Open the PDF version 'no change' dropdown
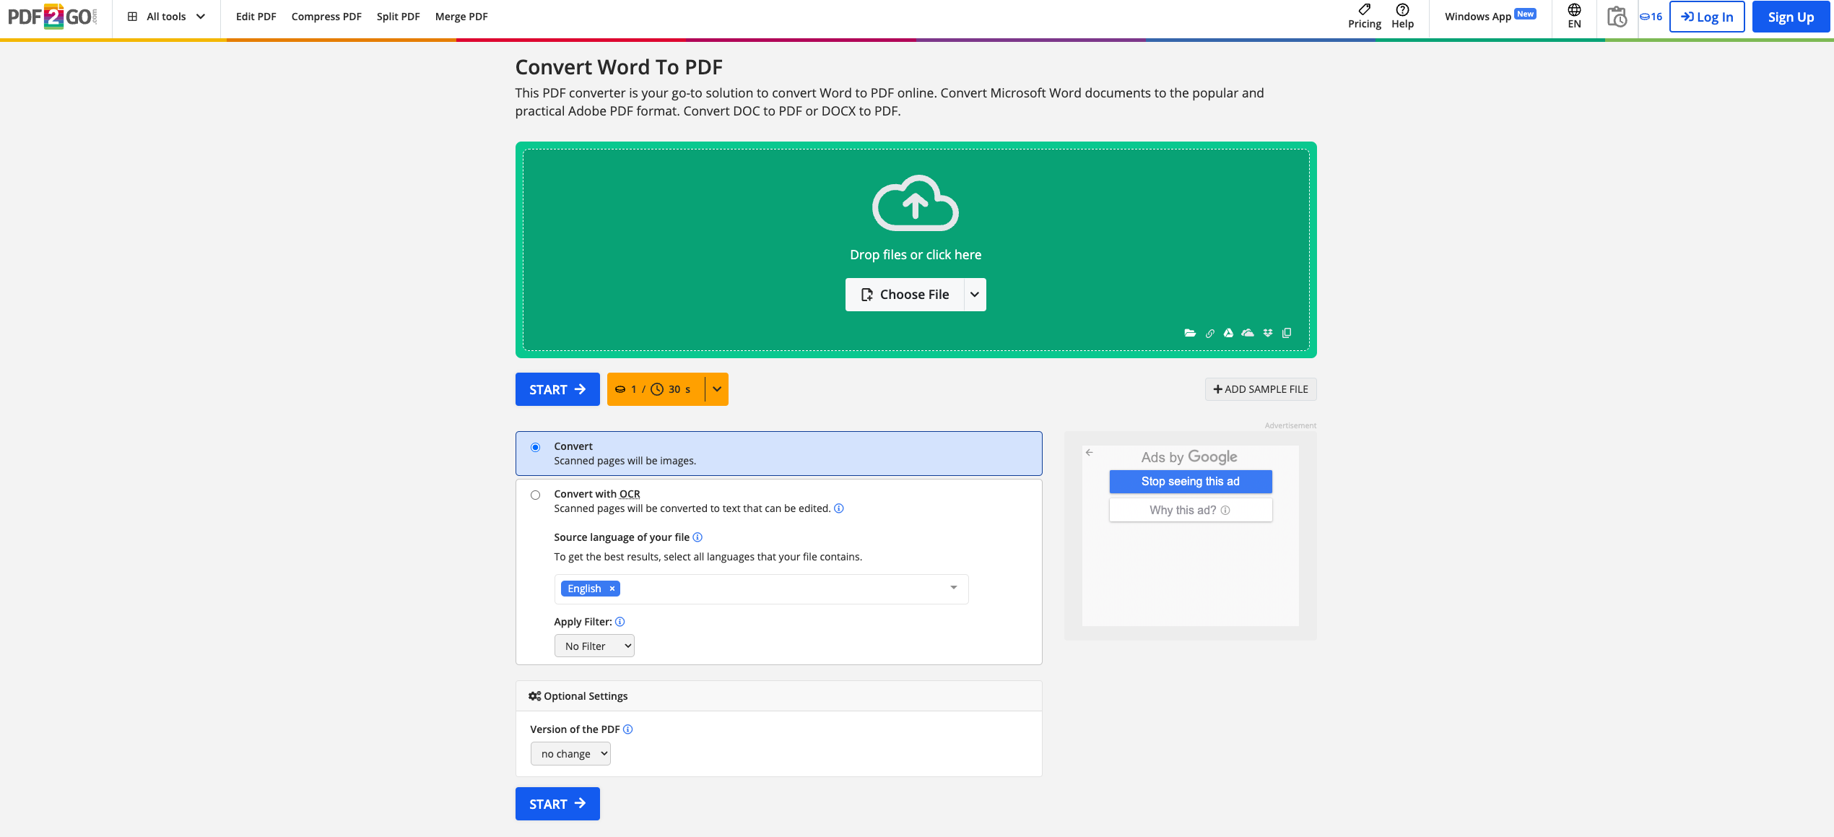Image resolution: width=1834 pixels, height=837 pixels. (x=570, y=754)
